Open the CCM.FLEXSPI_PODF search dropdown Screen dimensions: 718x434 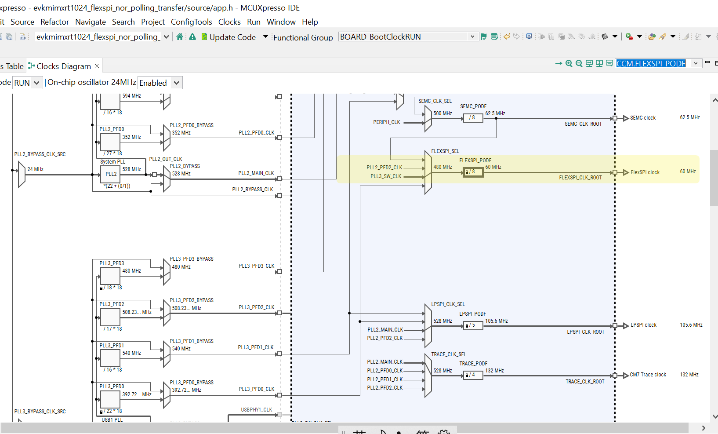click(696, 63)
